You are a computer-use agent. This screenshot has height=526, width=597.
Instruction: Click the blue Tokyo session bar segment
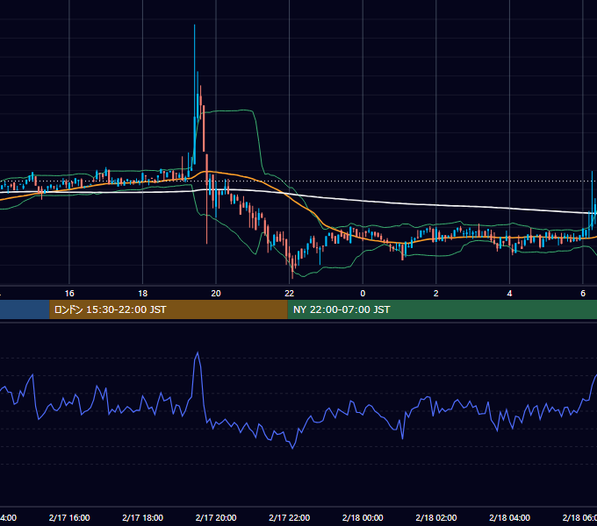25,309
